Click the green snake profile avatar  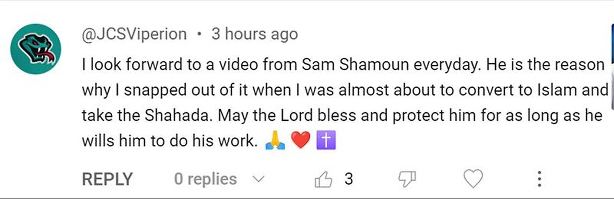[36, 48]
